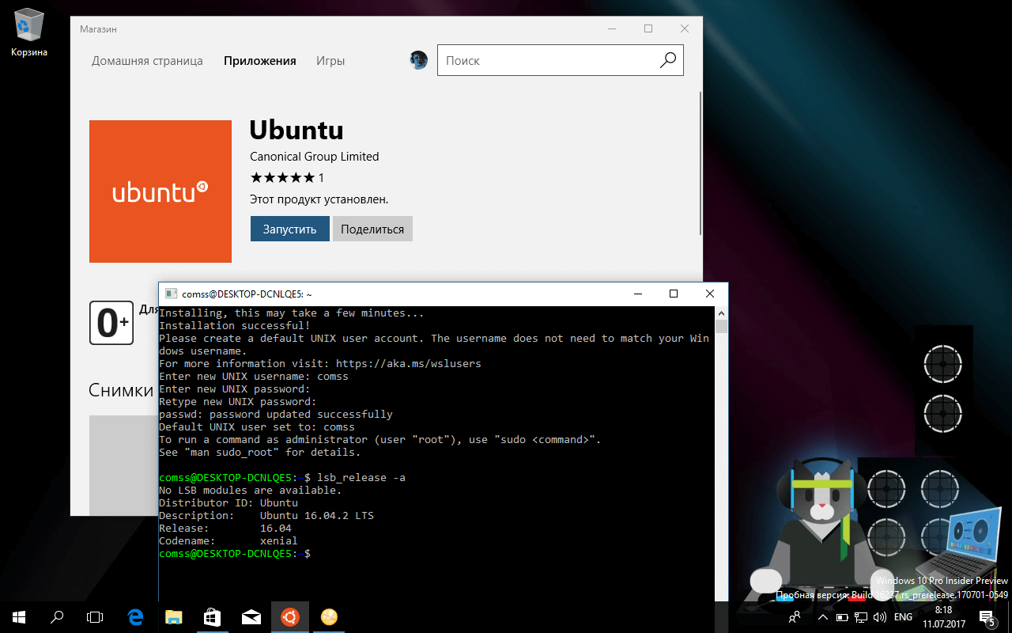Click the orange Ubuntu logo thumbnail
Viewport: 1012px width, 633px height.
(160, 191)
